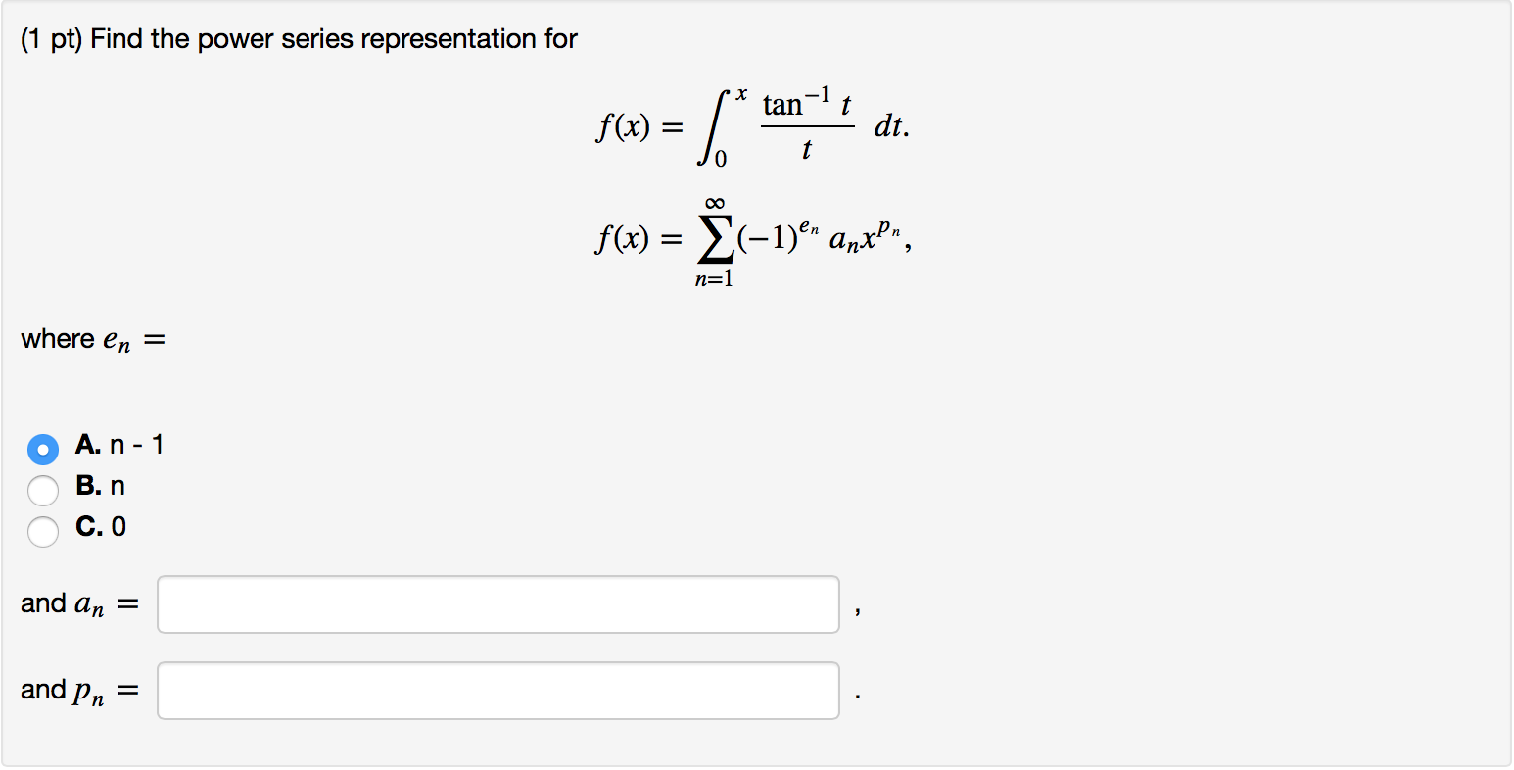Screen dimensions: 1514x770
Task: Click the empty radio circle beside C
Action: pos(42,531)
